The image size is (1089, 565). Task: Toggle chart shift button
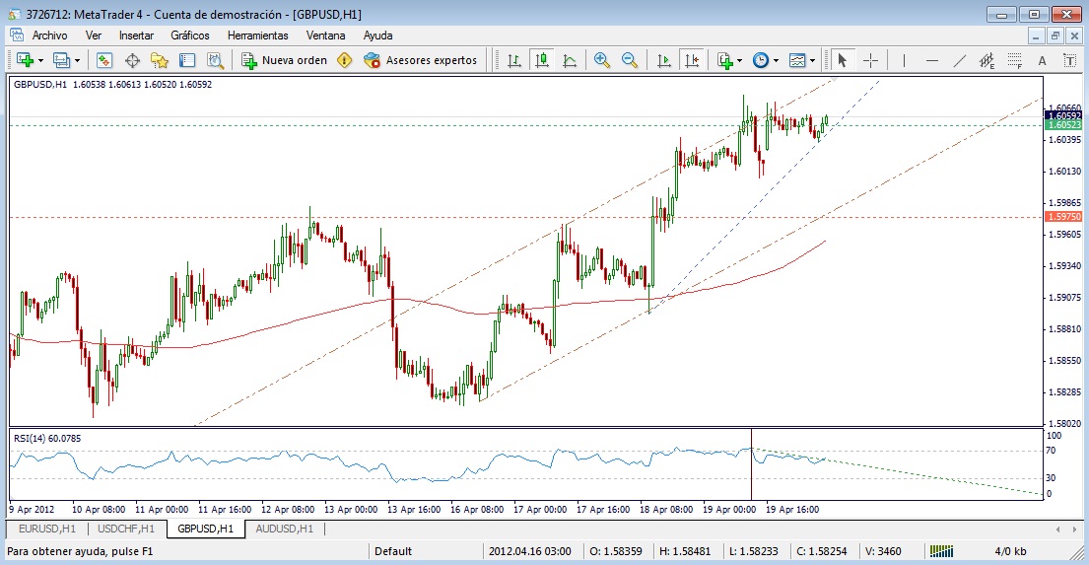coord(692,60)
